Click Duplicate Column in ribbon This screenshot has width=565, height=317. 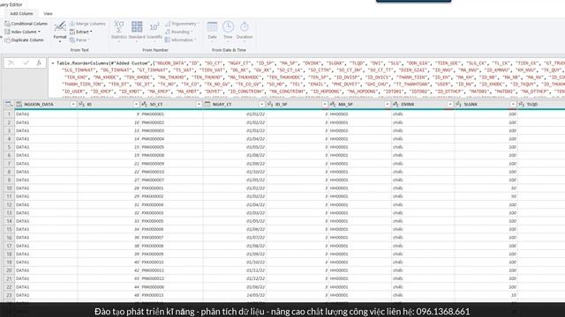point(24,41)
